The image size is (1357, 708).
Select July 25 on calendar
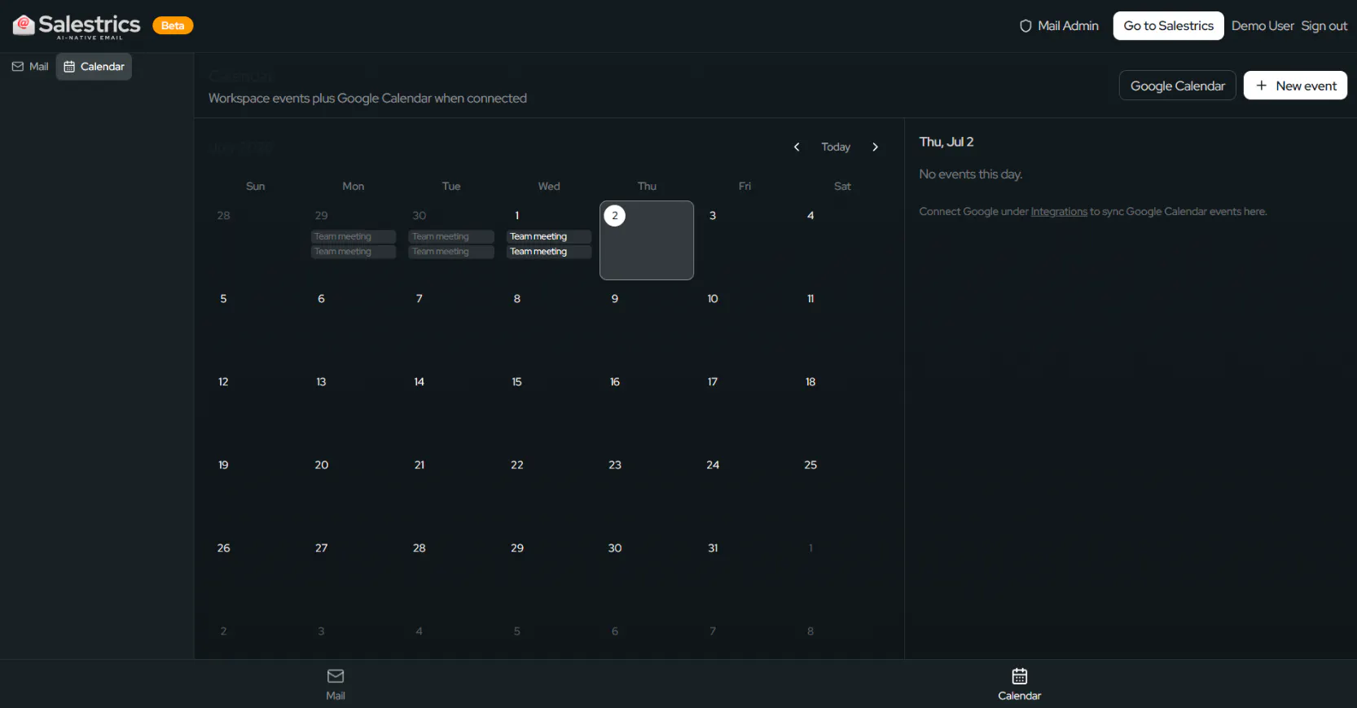pyautogui.click(x=842, y=490)
